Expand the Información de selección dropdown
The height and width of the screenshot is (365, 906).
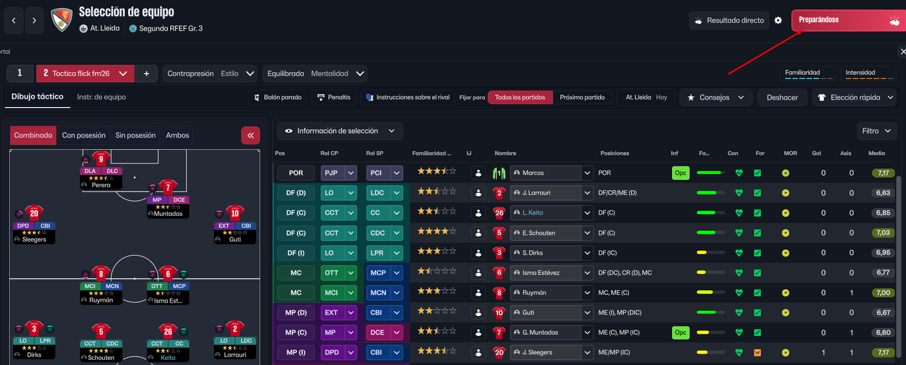340,131
